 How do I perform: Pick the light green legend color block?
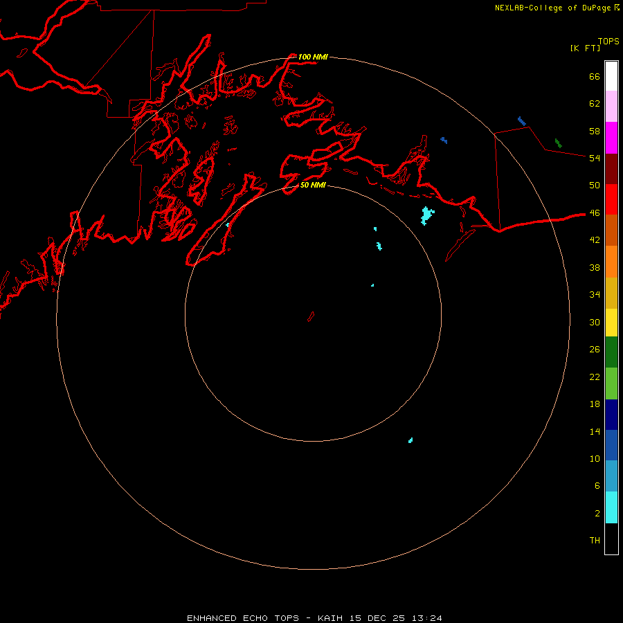[x=611, y=383]
